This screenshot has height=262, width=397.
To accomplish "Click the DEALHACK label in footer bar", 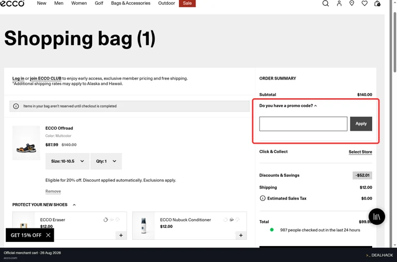I will pyautogui.click(x=379, y=255).
